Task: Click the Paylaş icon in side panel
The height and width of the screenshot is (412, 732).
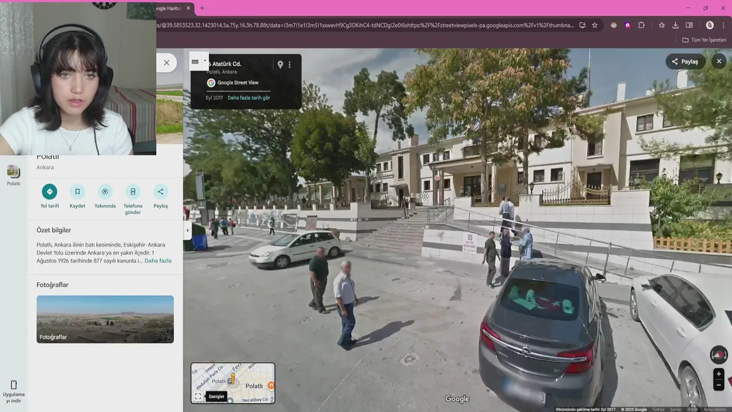Action: [161, 192]
